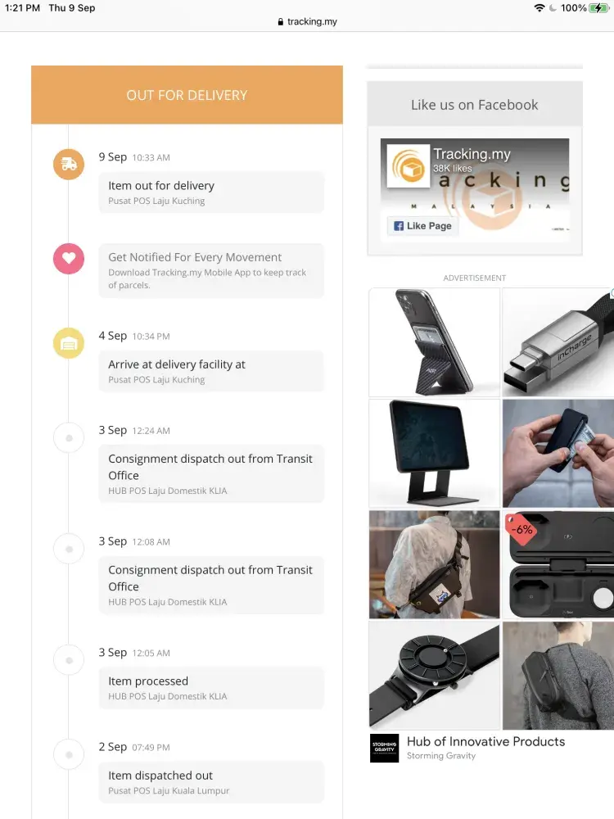The height and width of the screenshot is (819, 614).
Task: Select the 3 Sep 12:24 AM timeline marker
Action: click(x=69, y=437)
